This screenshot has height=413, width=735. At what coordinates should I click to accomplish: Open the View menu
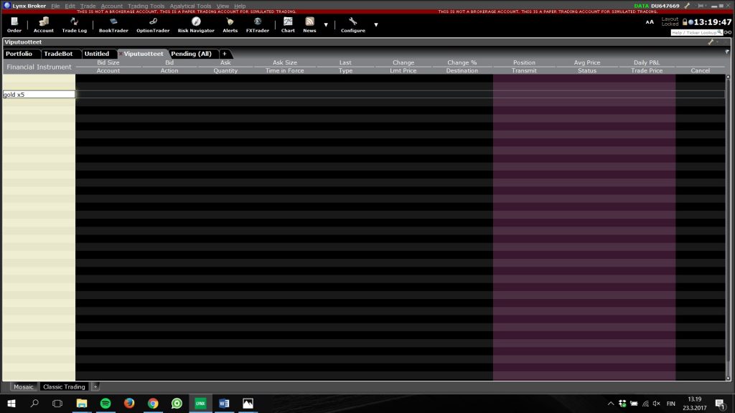(223, 6)
